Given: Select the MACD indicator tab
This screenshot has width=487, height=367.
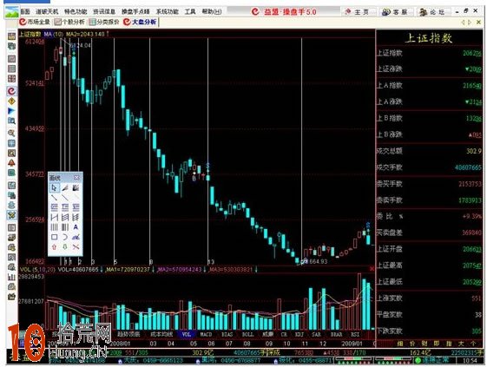Looking at the screenshot, I should point(206,334).
